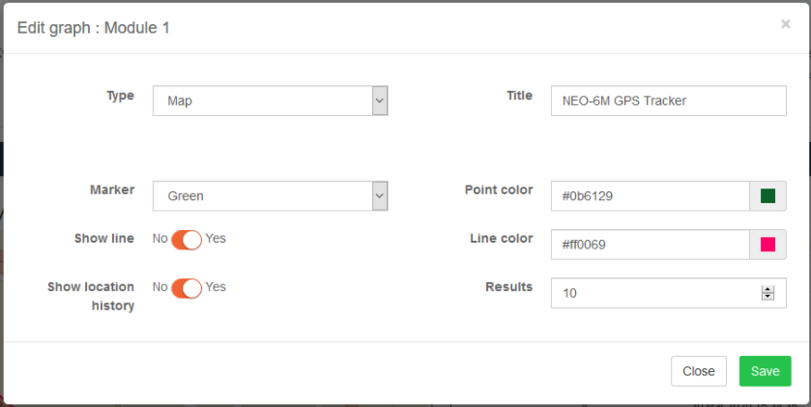Dismiss the Edit graph dialog with the X icon
811x407 pixels.
tap(785, 24)
